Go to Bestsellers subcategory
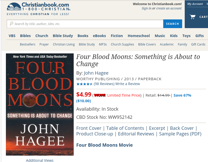 point(28,44)
